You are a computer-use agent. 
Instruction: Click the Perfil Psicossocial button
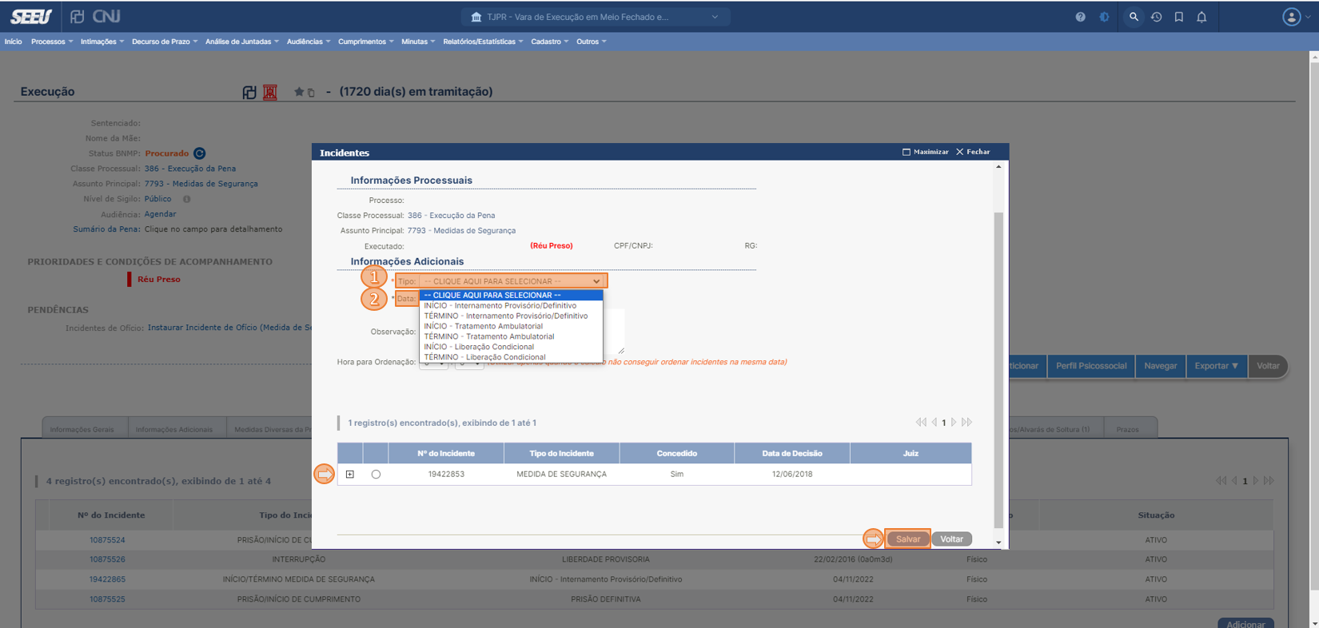1090,366
